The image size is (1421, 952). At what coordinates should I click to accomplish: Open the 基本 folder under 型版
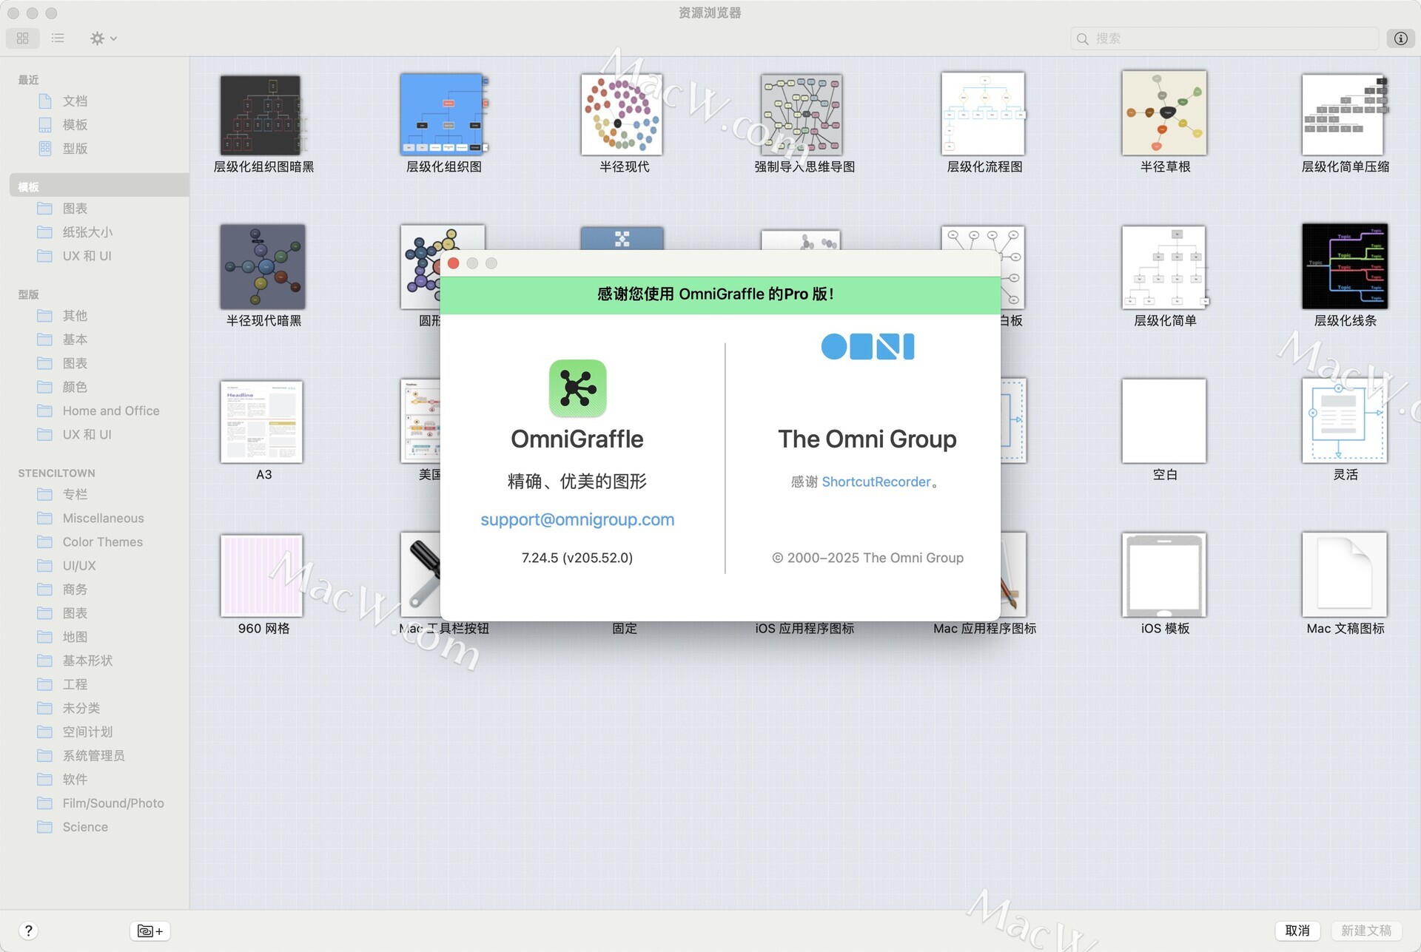pos(75,340)
